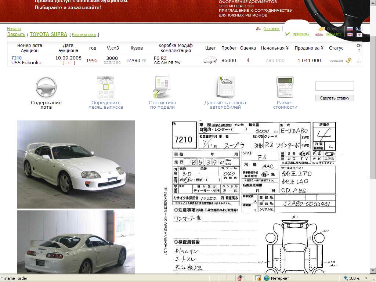
Task: Open lot number 7210 link
Action: pos(17,58)
